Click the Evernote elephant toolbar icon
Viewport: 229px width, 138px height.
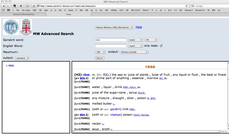click(x=14, y=6)
